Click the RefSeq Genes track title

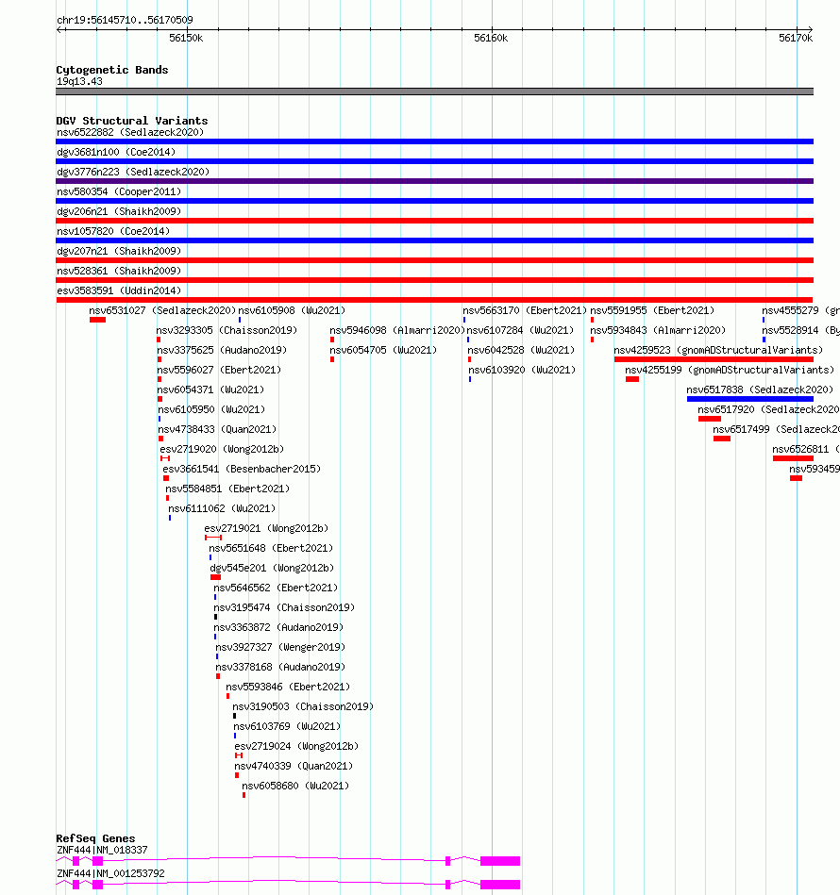[95, 838]
